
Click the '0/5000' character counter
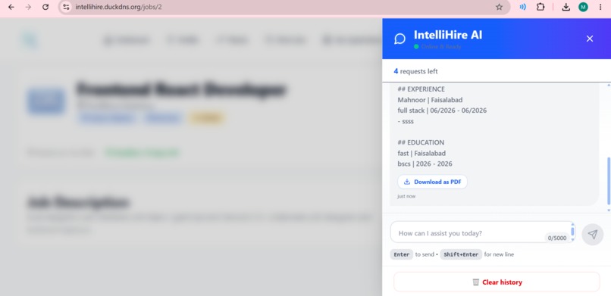pyautogui.click(x=557, y=238)
